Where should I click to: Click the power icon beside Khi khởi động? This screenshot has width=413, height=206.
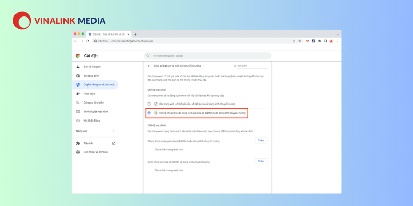coord(78,121)
